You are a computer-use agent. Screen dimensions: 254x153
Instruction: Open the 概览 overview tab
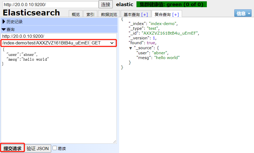click(76, 14)
